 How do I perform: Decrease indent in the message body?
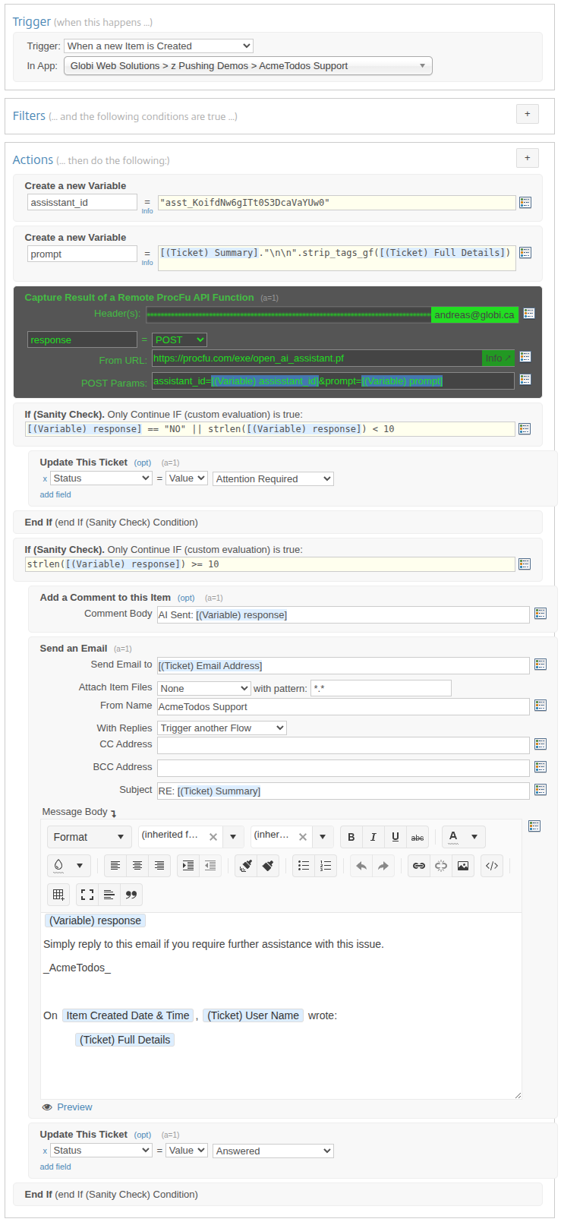pyautogui.click(x=210, y=866)
